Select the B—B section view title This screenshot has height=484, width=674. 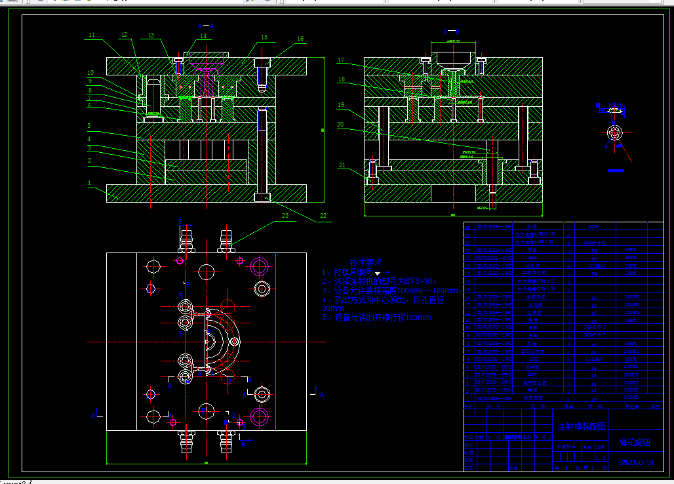pos(451,32)
